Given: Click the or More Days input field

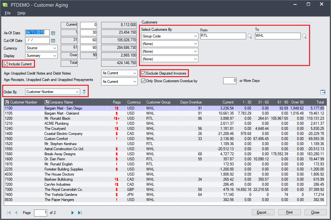Looking at the screenshot, I should coord(230,81).
